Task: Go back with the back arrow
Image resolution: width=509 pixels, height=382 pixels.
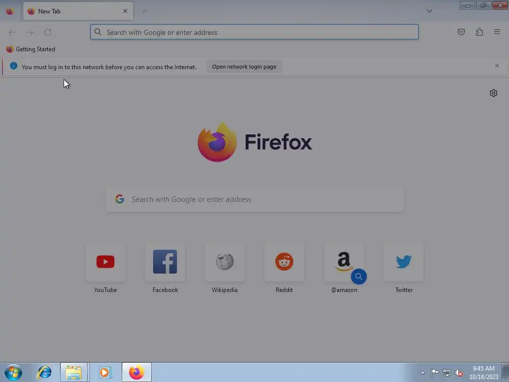Action: coord(12,32)
